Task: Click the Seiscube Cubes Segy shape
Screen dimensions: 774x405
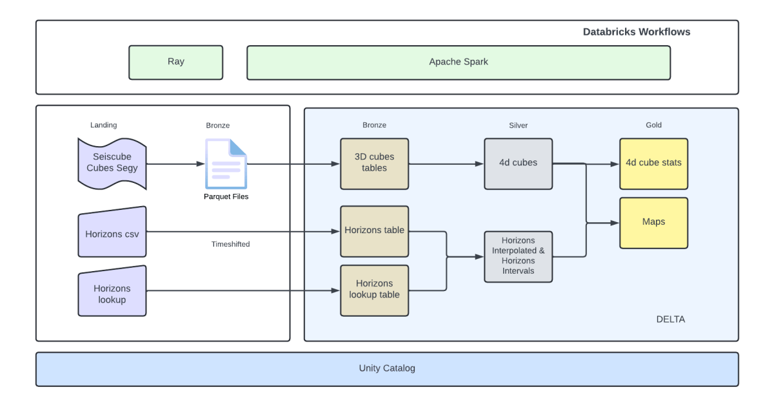Action: (x=112, y=164)
